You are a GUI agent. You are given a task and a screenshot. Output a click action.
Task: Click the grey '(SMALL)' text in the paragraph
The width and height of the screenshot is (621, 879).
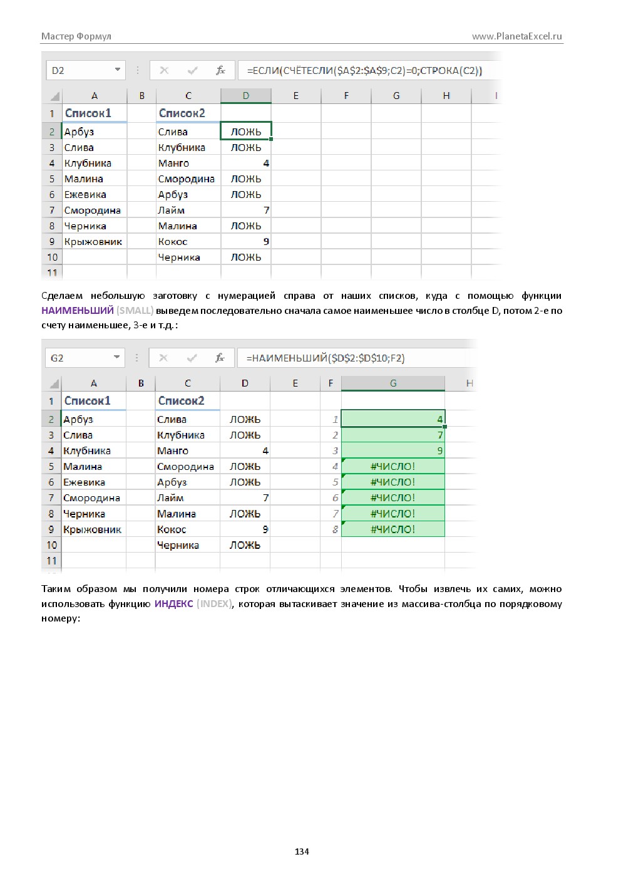[135, 310]
